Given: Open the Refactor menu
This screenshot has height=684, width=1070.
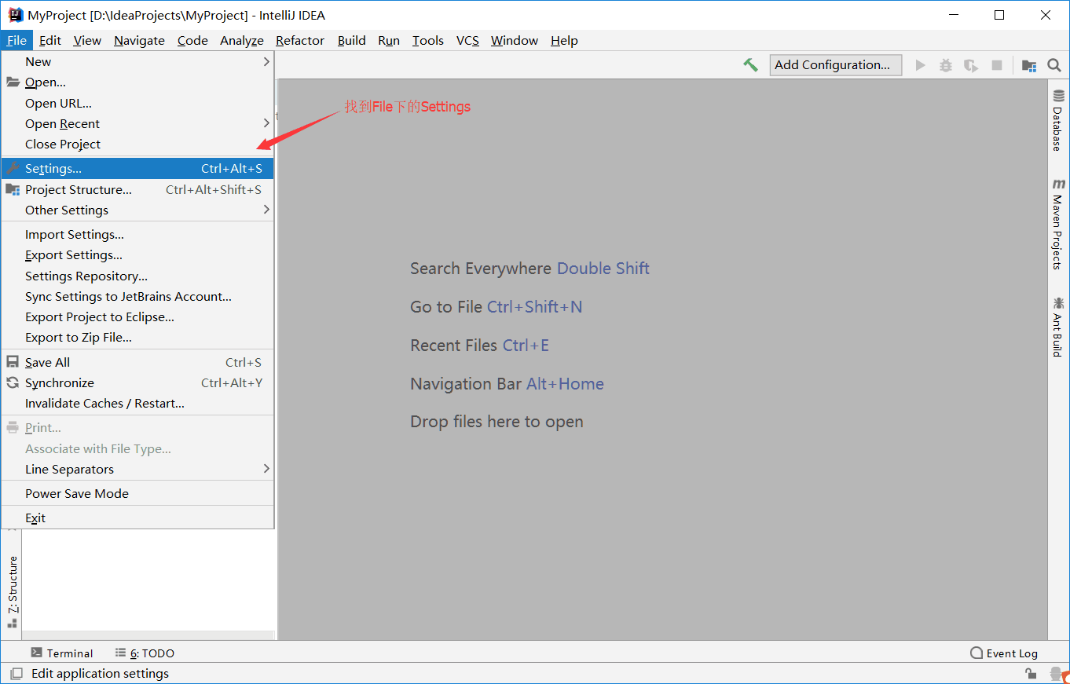Looking at the screenshot, I should [300, 41].
